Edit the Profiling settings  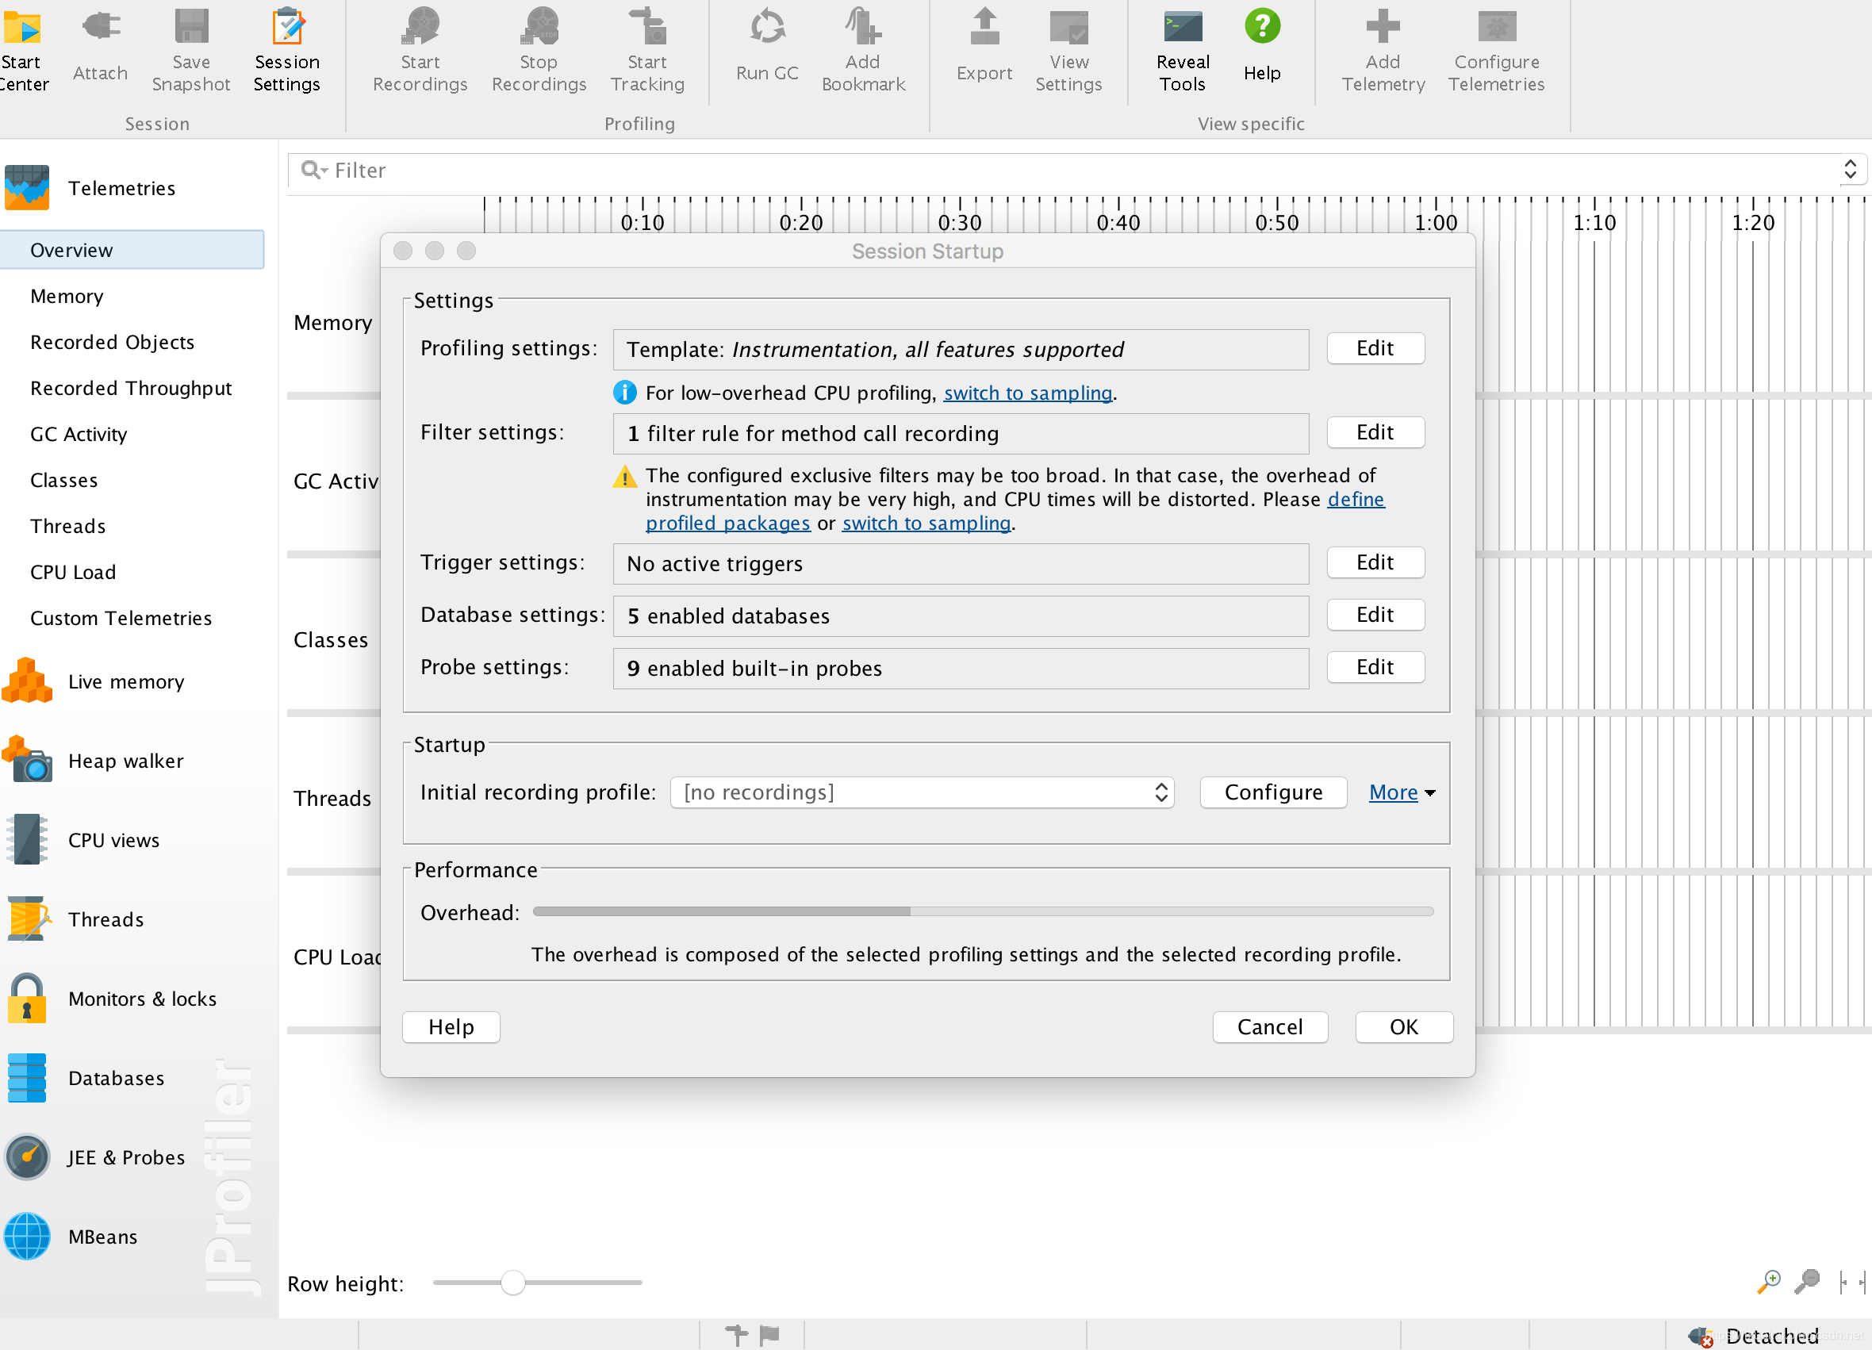click(x=1375, y=348)
